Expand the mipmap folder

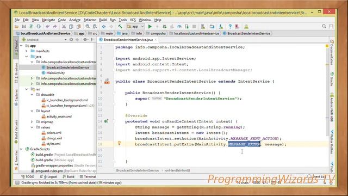tap(32, 122)
